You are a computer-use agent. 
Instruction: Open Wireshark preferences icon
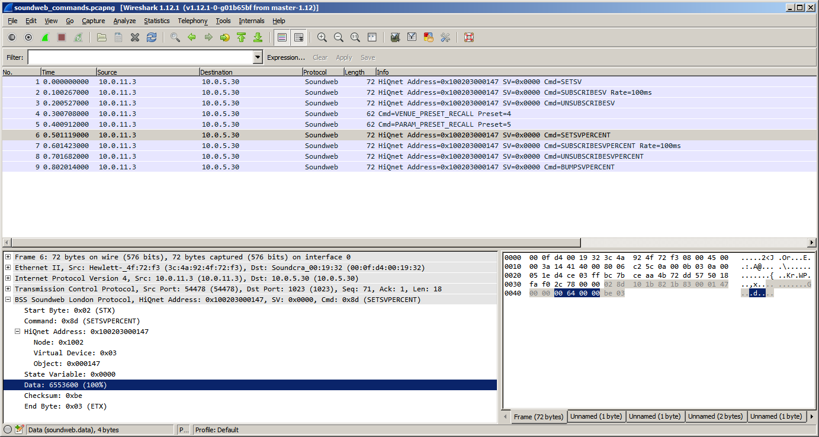445,37
